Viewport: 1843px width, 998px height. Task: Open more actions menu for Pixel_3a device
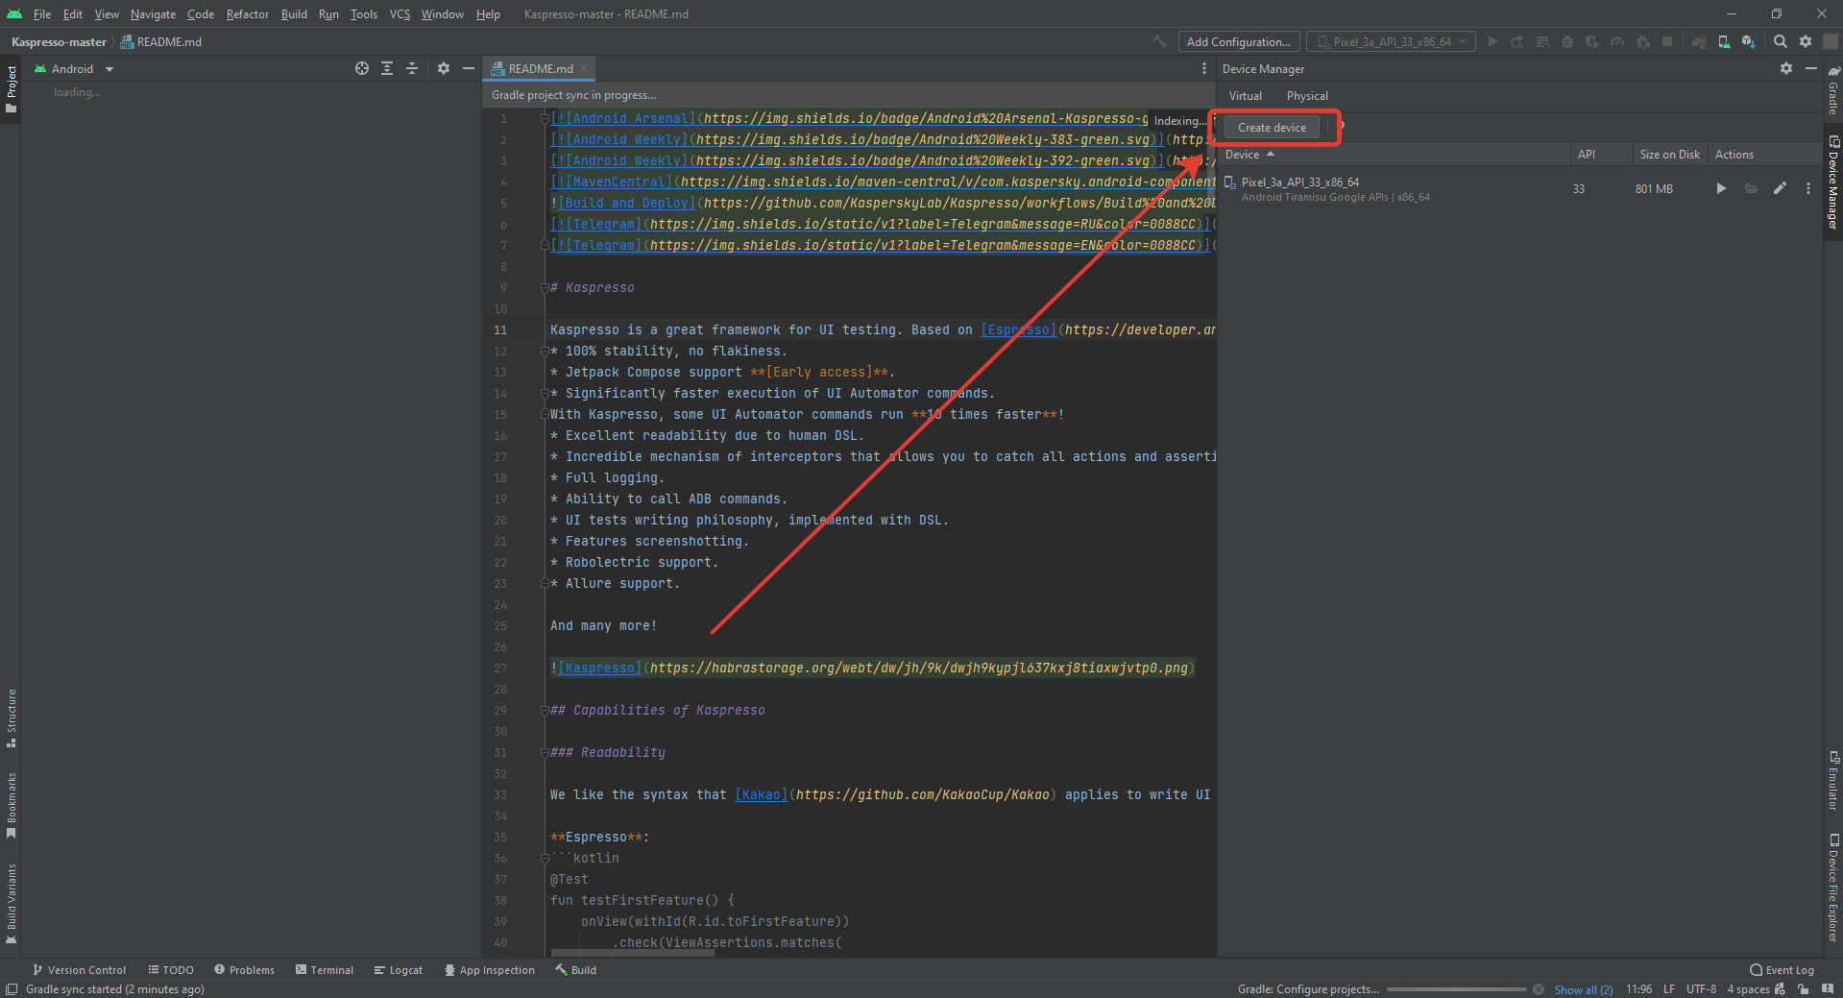tap(1808, 188)
